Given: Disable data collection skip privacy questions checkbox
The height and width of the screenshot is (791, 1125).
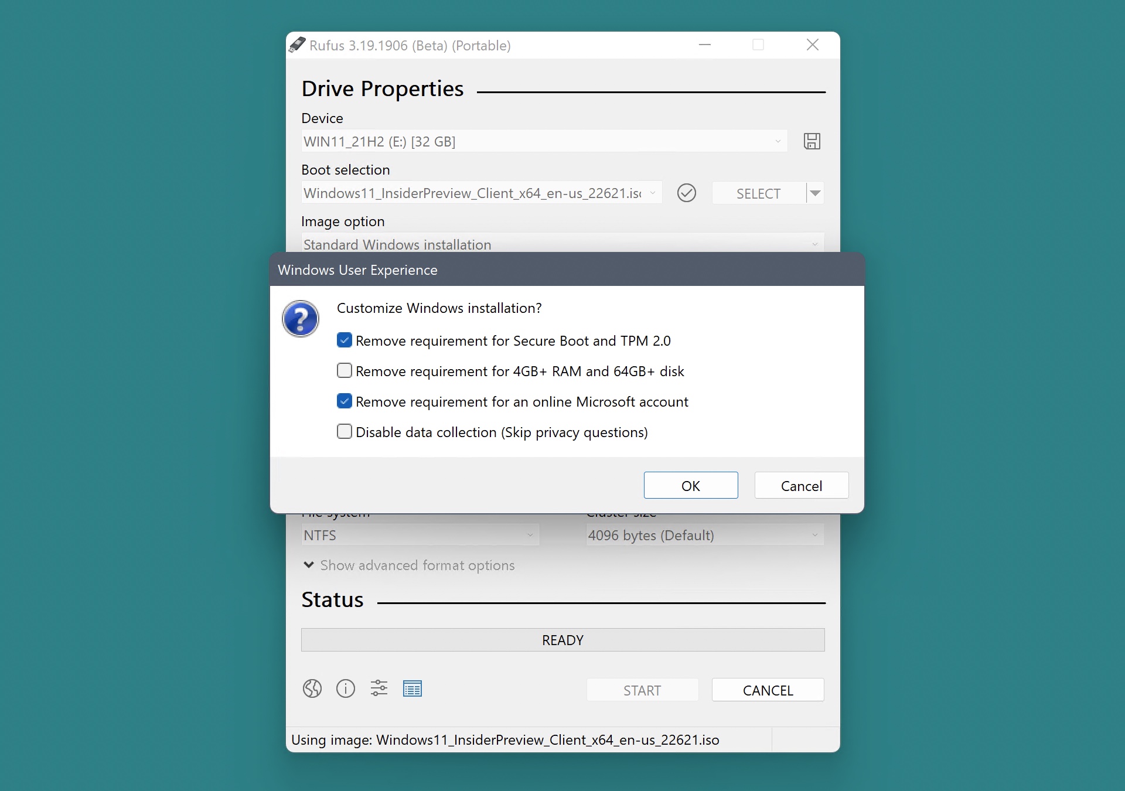Looking at the screenshot, I should point(343,431).
